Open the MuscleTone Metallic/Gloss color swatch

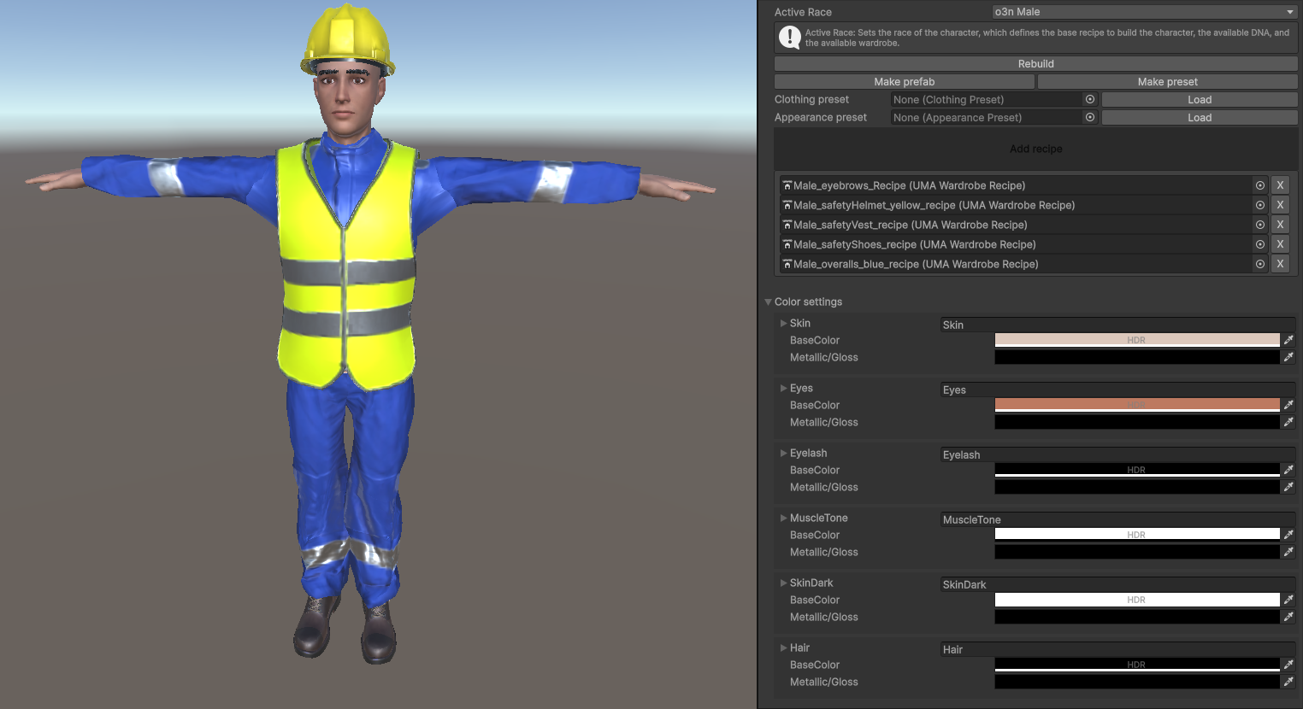pos(1137,552)
